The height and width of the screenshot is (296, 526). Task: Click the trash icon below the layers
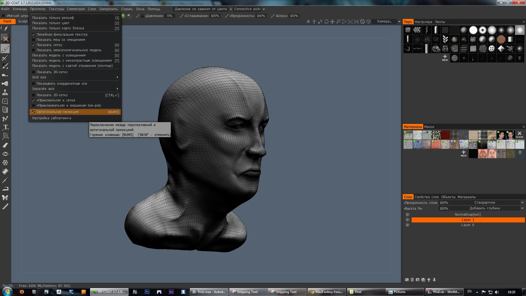point(412,280)
